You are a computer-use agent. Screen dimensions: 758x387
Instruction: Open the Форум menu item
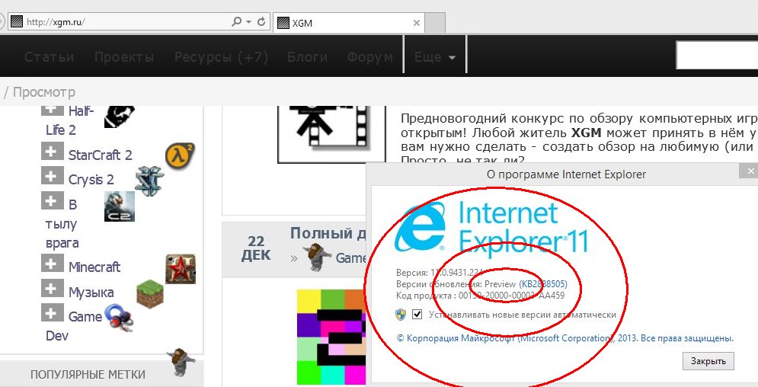(369, 57)
